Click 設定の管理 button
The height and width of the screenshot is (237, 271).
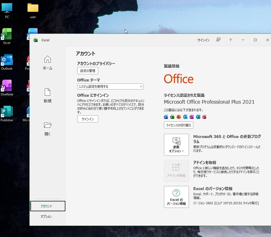88,71
